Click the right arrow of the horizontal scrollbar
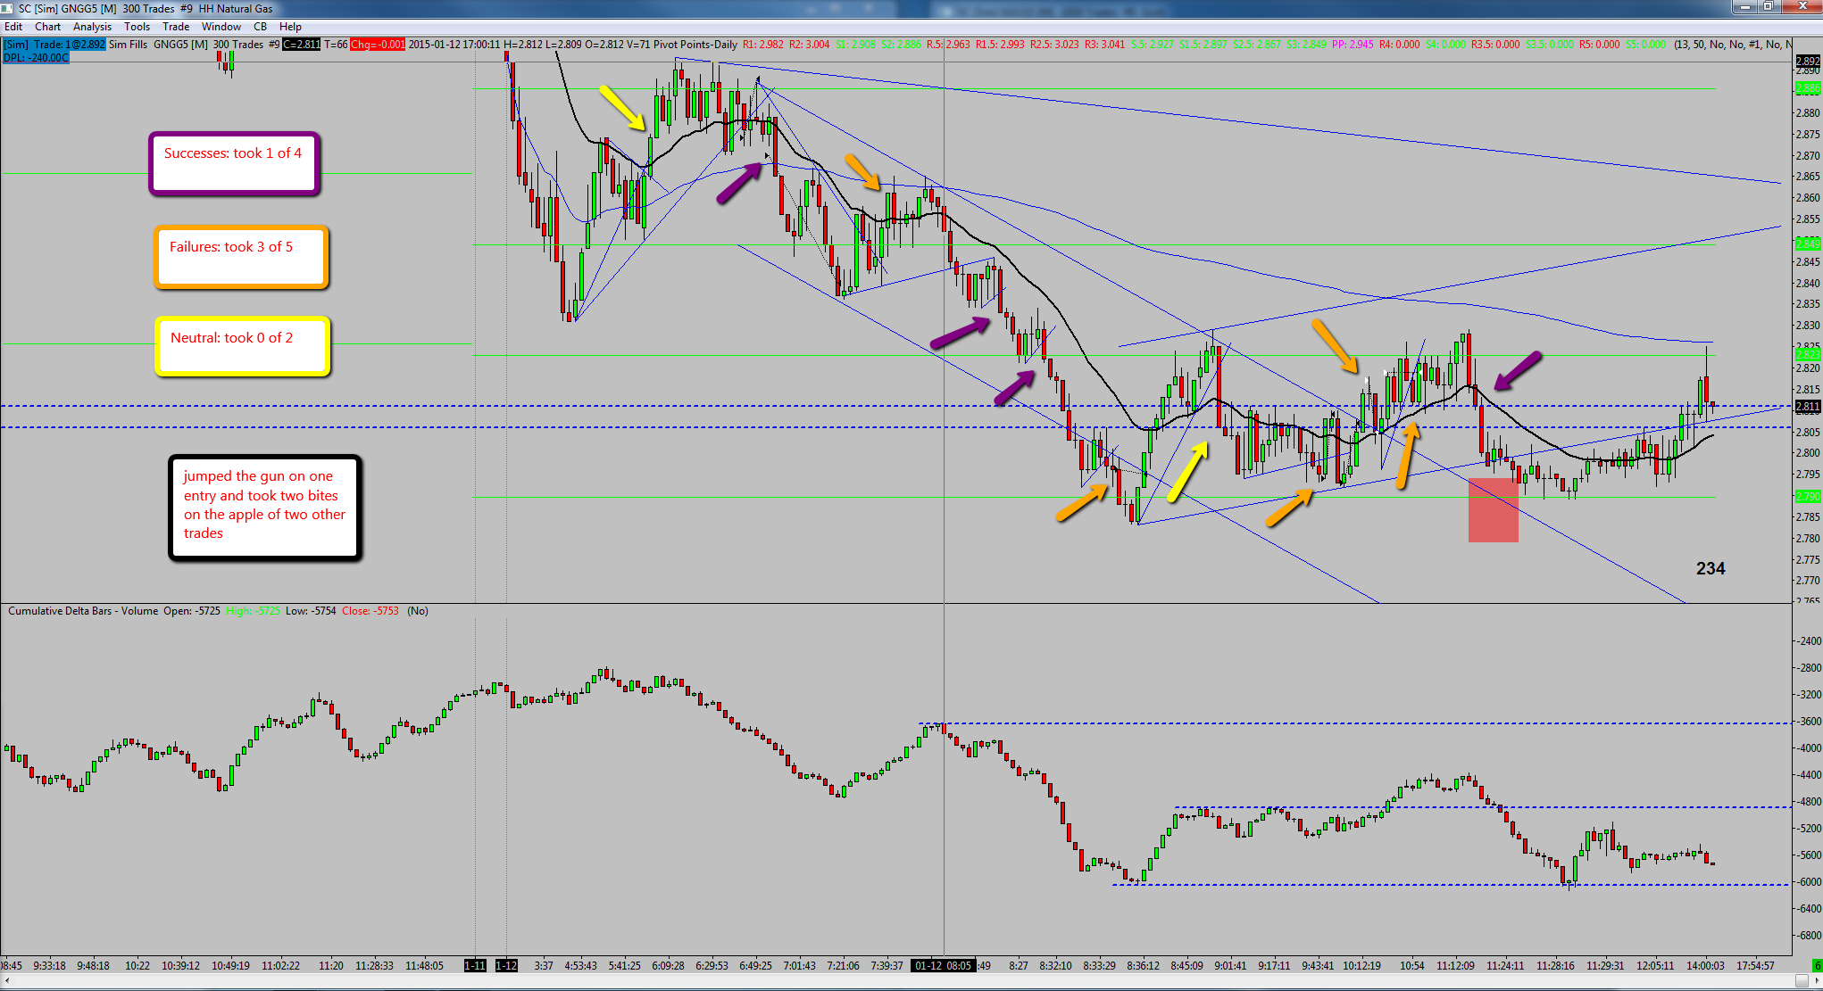The height and width of the screenshot is (991, 1823). (1816, 982)
